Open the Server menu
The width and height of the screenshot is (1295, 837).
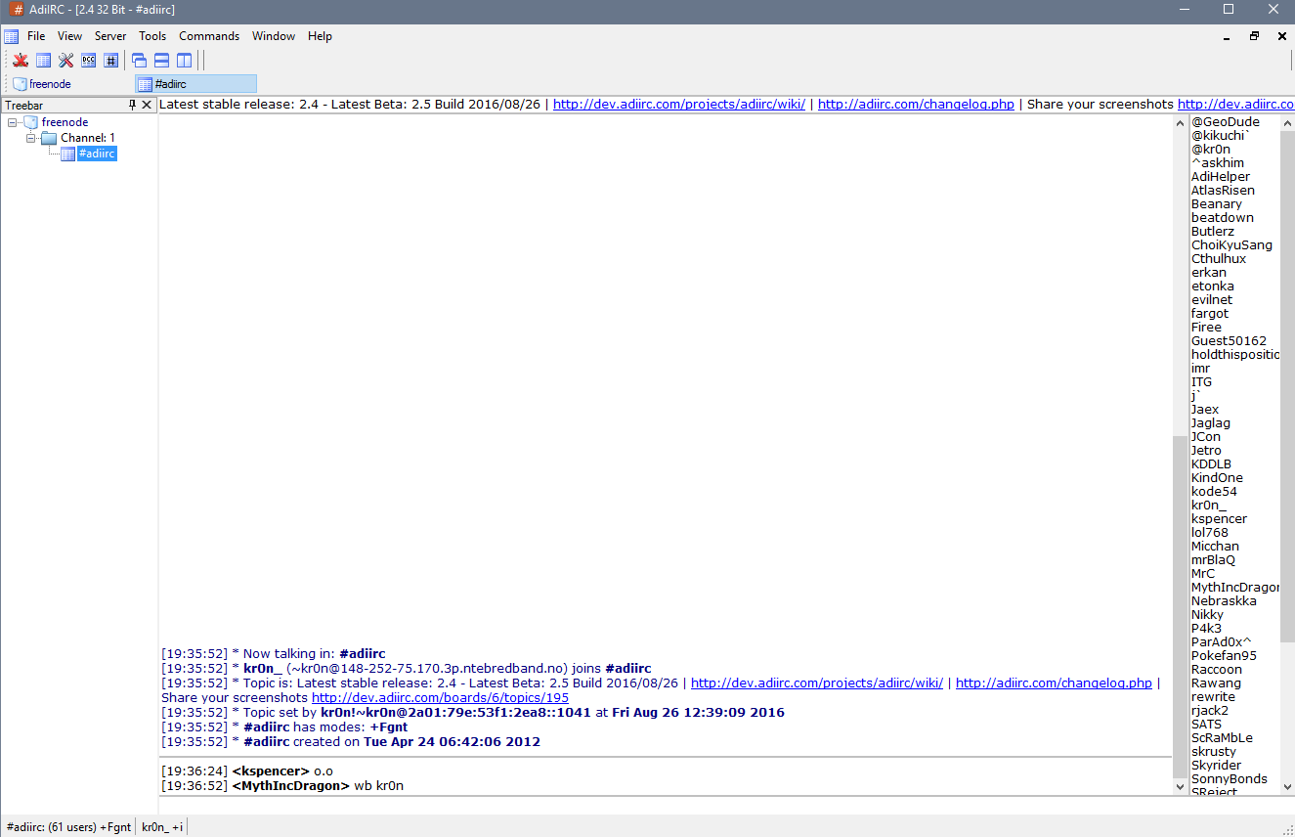click(110, 36)
